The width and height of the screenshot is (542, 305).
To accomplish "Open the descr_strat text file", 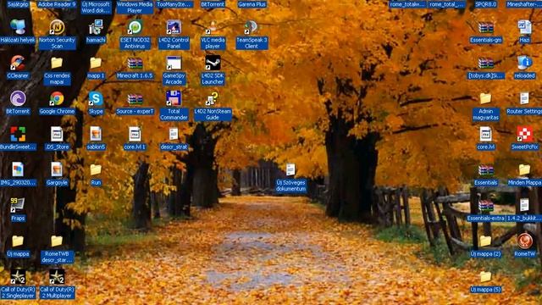I will 174,135.
